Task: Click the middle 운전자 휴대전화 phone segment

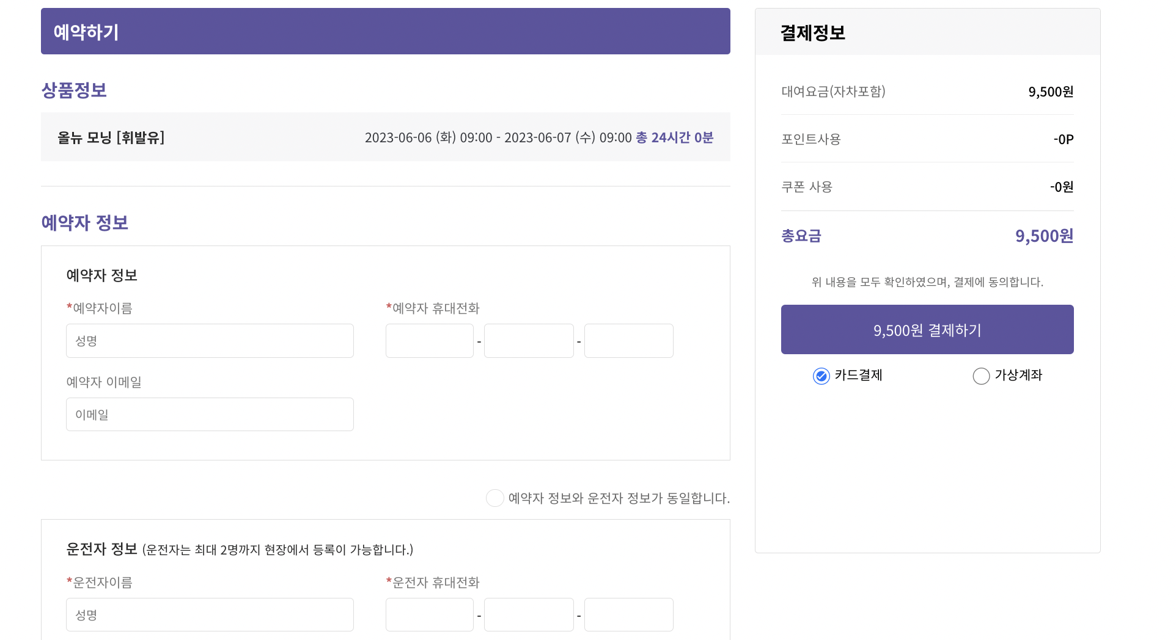Action: pyautogui.click(x=528, y=614)
